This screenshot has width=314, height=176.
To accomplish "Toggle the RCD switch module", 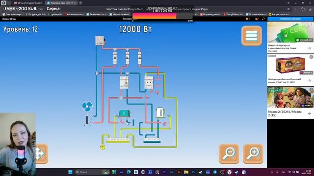I will (x=124, y=82).
